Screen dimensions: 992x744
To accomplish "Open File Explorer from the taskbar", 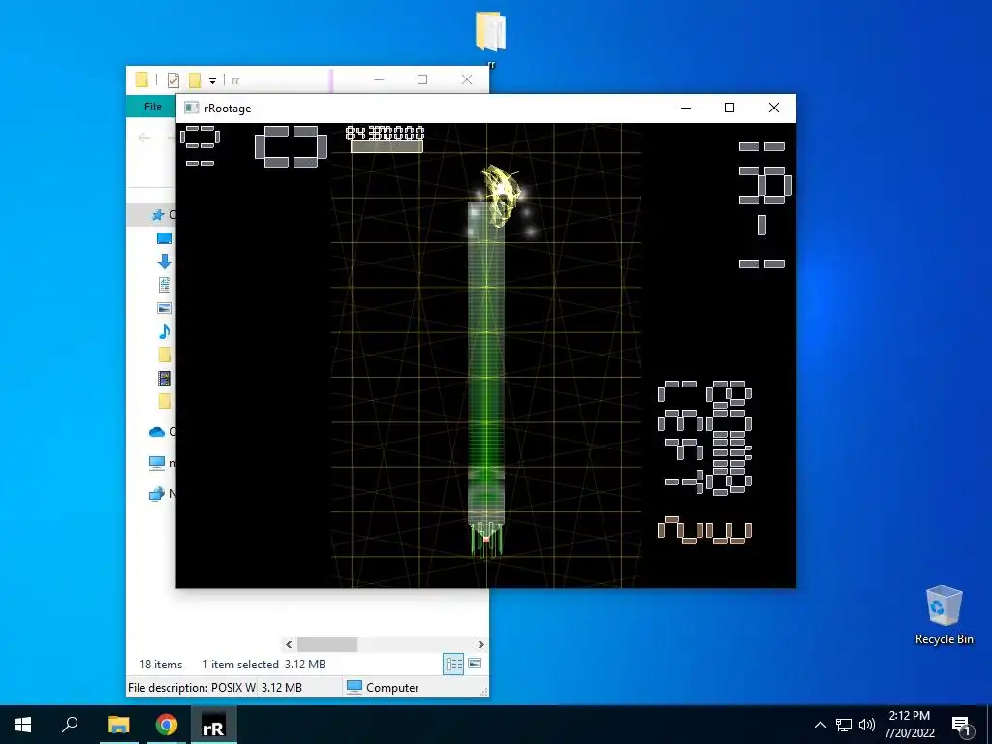I will pos(118,725).
